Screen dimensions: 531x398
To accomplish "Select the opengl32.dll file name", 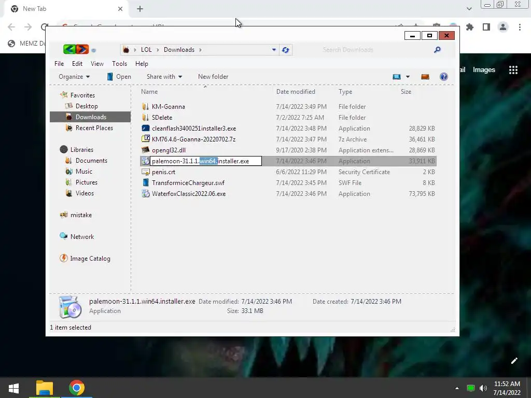I will [169, 150].
